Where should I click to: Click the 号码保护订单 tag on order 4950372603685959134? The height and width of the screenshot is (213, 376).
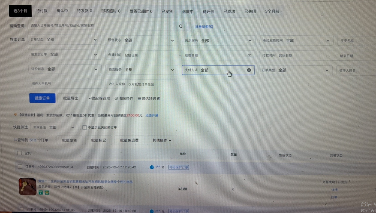click(x=179, y=167)
